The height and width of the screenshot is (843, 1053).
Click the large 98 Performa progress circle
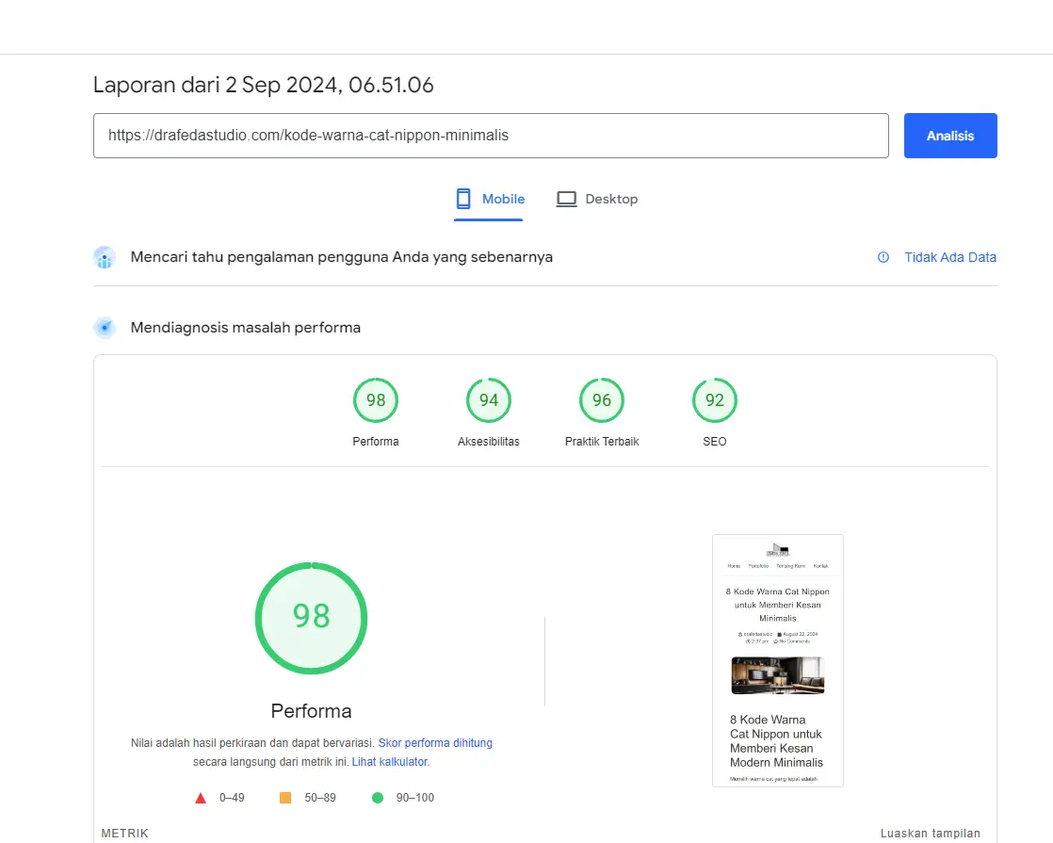312,619
